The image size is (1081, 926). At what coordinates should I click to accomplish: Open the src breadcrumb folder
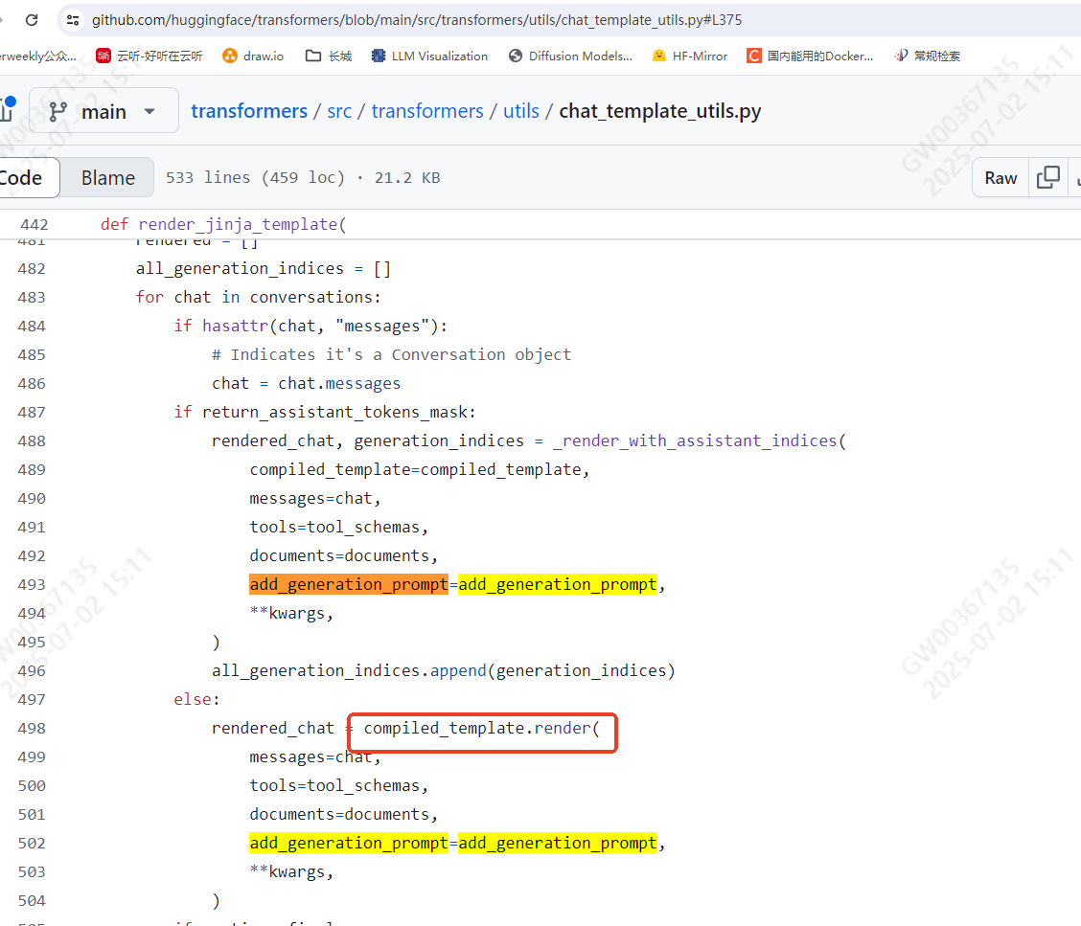click(x=339, y=111)
